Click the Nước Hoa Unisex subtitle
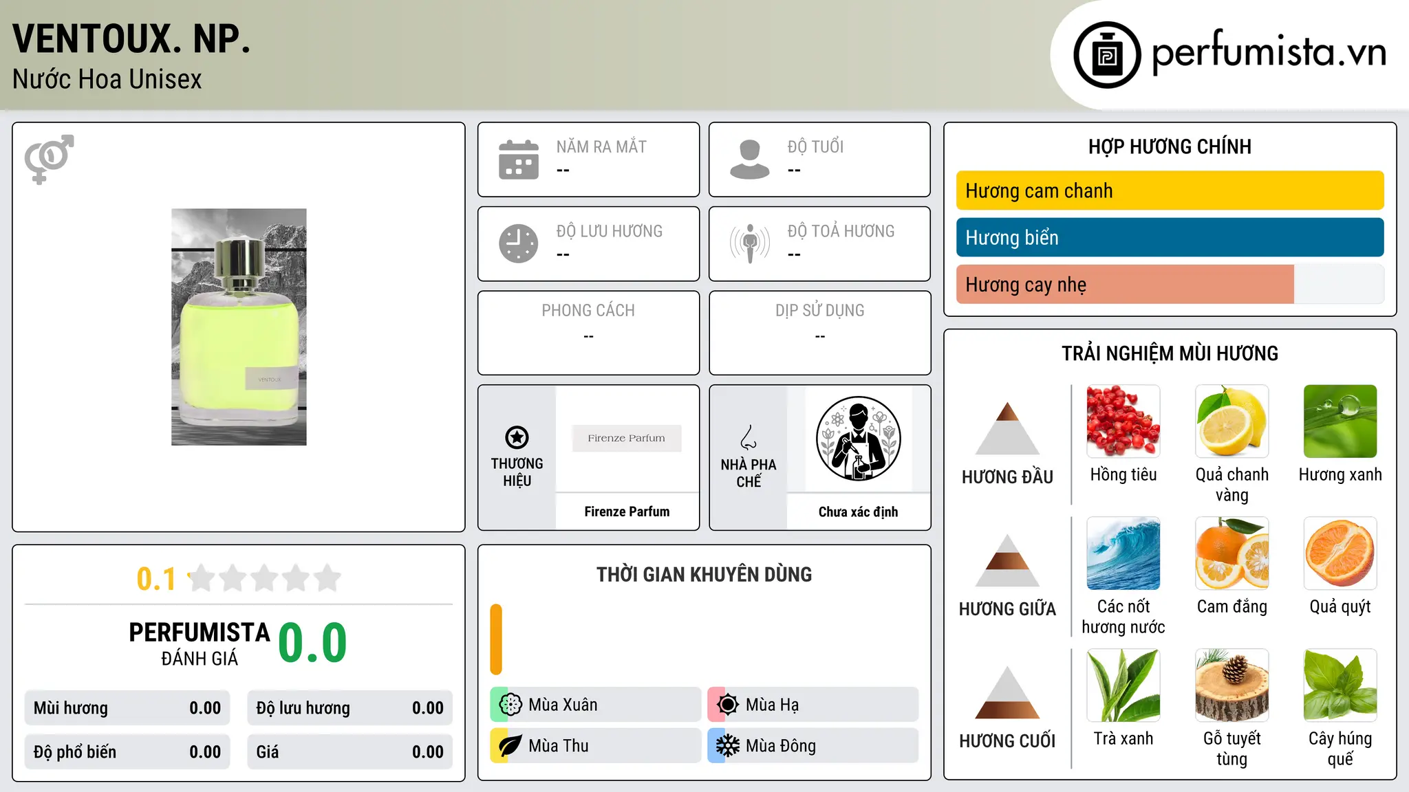Viewport: 1409px width, 792px height. (107, 79)
